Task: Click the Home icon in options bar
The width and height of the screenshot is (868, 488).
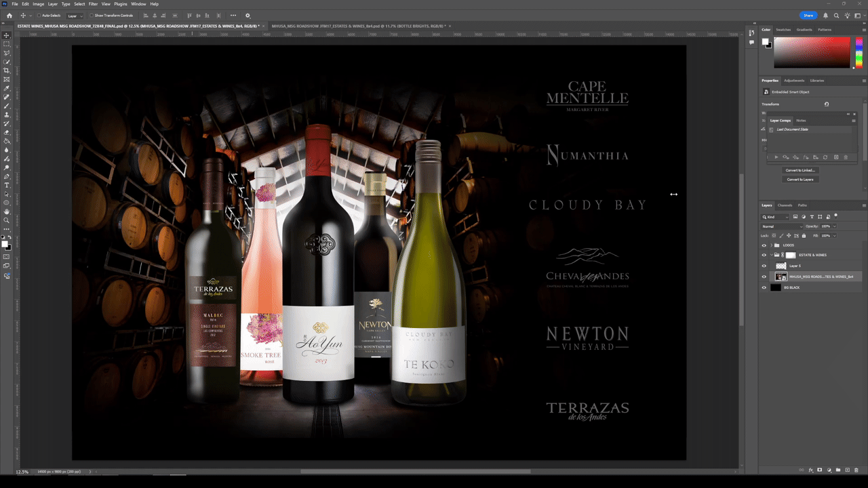Action: [x=9, y=15]
